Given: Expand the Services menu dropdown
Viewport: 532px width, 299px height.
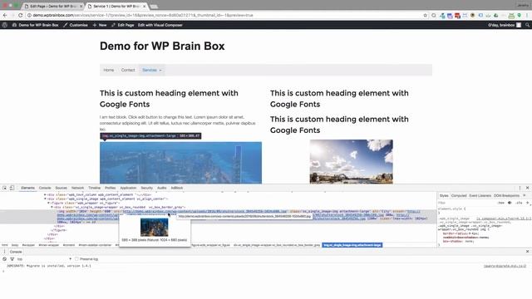Looking at the screenshot, I should click(x=151, y=70).
